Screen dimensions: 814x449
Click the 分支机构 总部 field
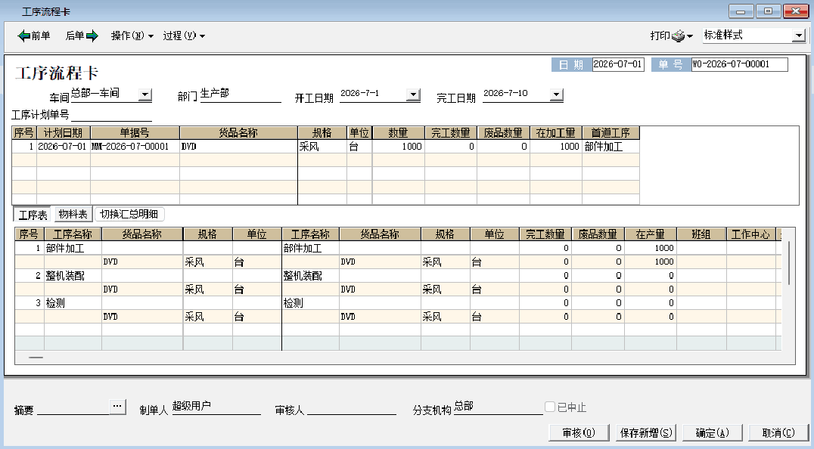point(498,407)
